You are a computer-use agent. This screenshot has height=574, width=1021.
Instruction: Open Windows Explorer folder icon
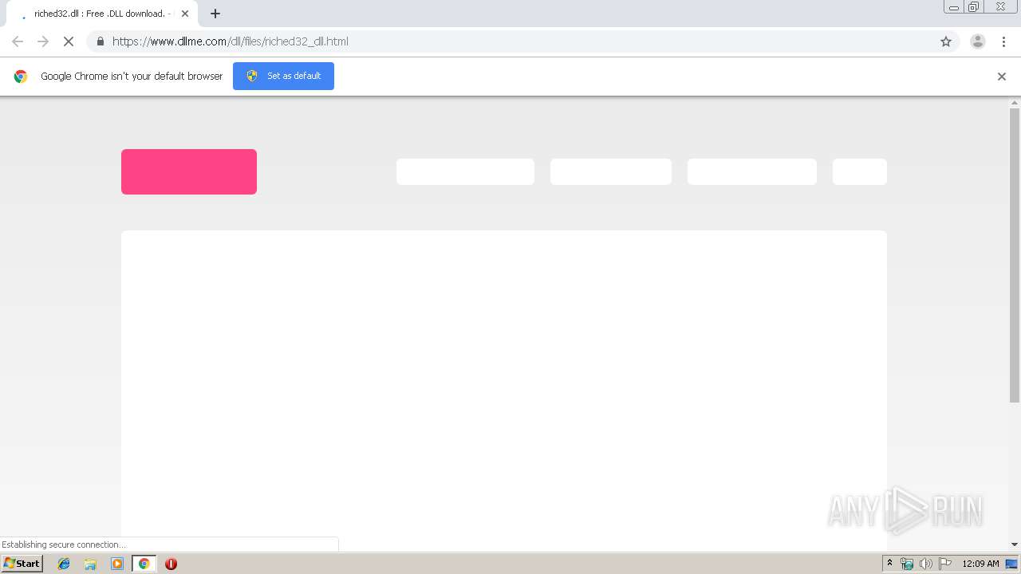tap(90, 564)
